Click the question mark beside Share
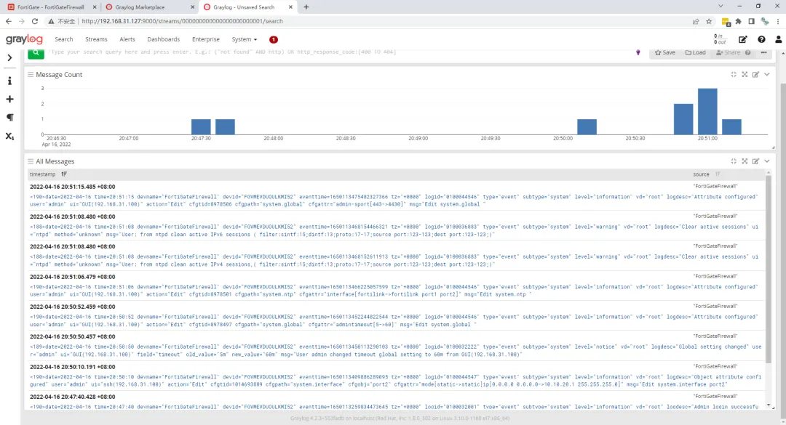 point(748,52)
